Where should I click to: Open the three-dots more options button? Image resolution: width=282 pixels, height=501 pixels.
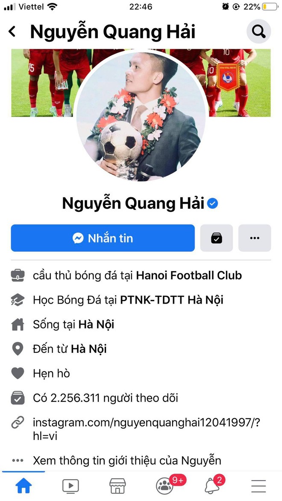point(255,238)
